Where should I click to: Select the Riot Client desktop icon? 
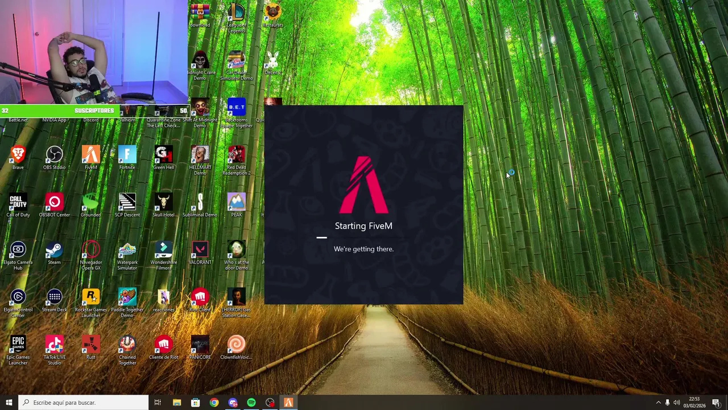(200, 300)
